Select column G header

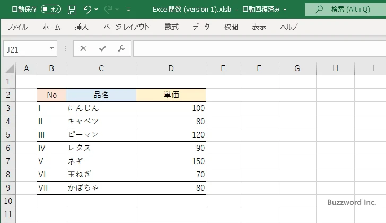(297, 68)
